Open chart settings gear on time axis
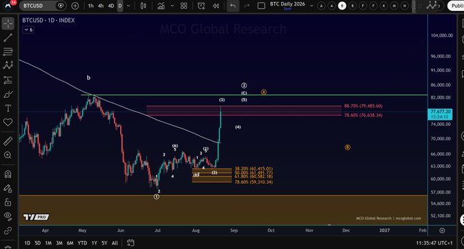 click(x=442, y=231)
